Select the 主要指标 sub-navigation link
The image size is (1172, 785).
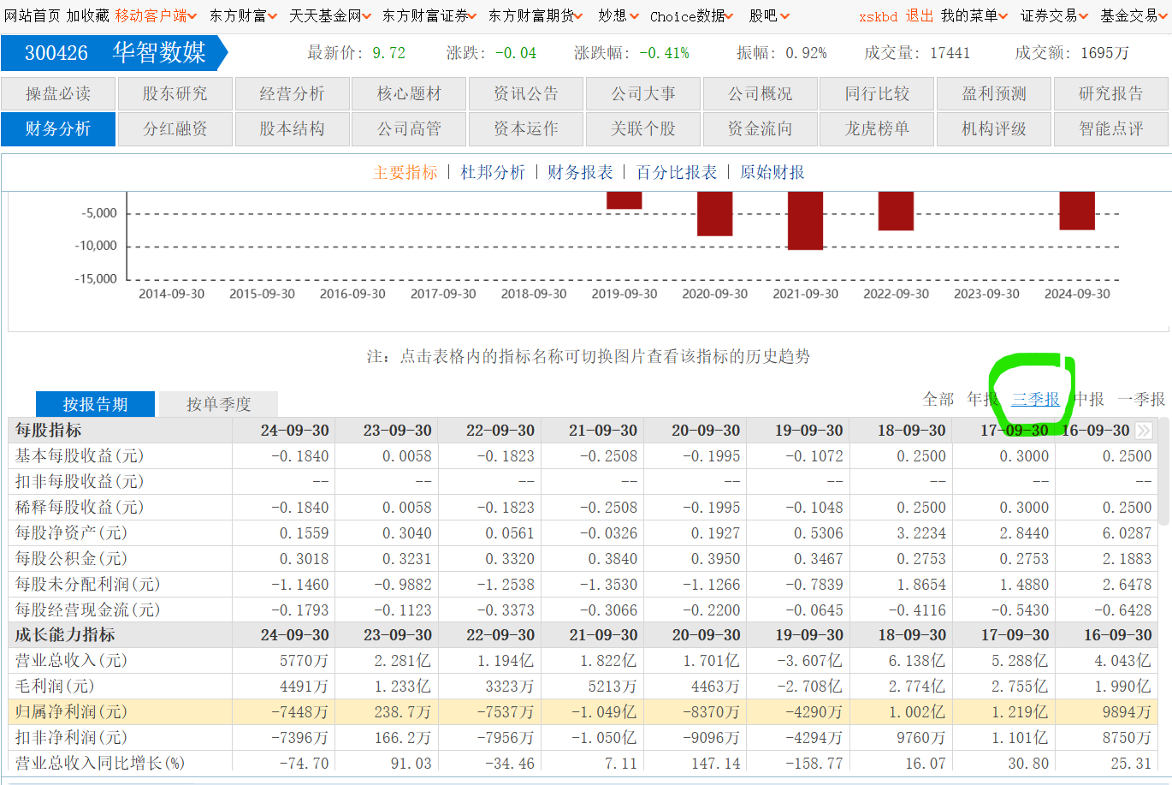click(x=405, y=172)
